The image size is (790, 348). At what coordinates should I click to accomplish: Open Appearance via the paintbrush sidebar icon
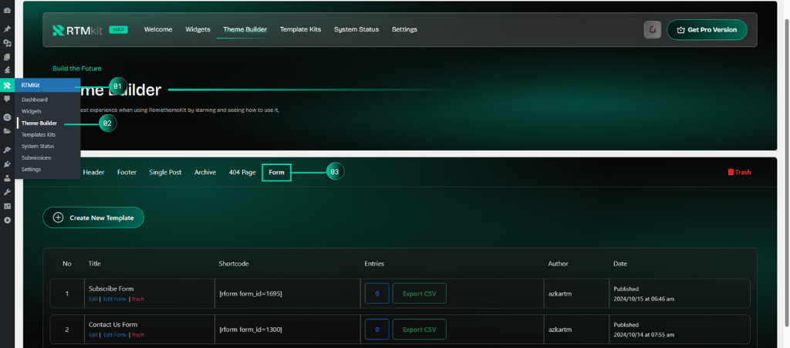7,150
